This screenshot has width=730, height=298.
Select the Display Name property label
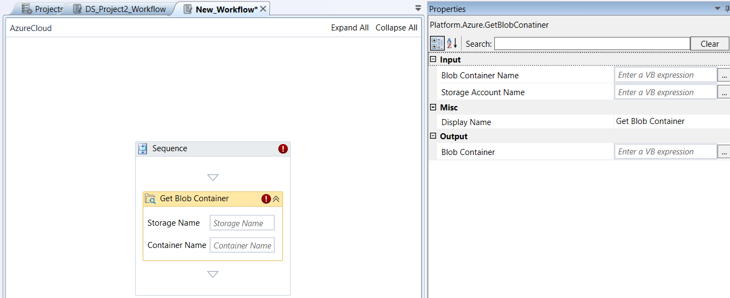466,122
